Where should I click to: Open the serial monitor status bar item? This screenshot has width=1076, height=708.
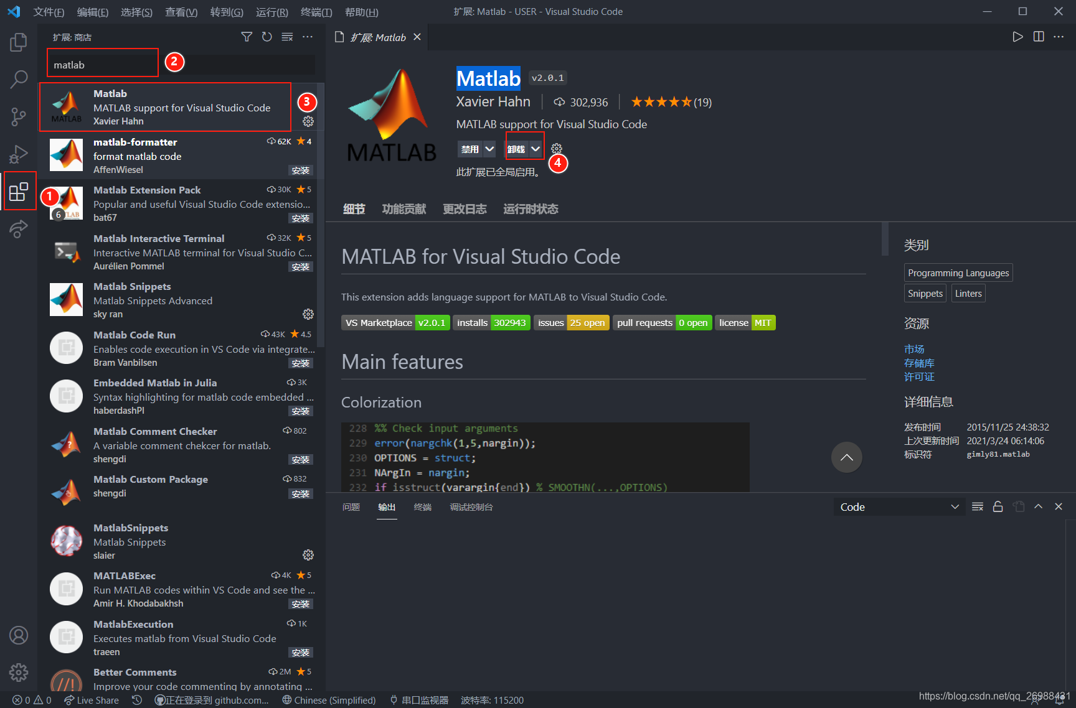click(x=419, y=700)
